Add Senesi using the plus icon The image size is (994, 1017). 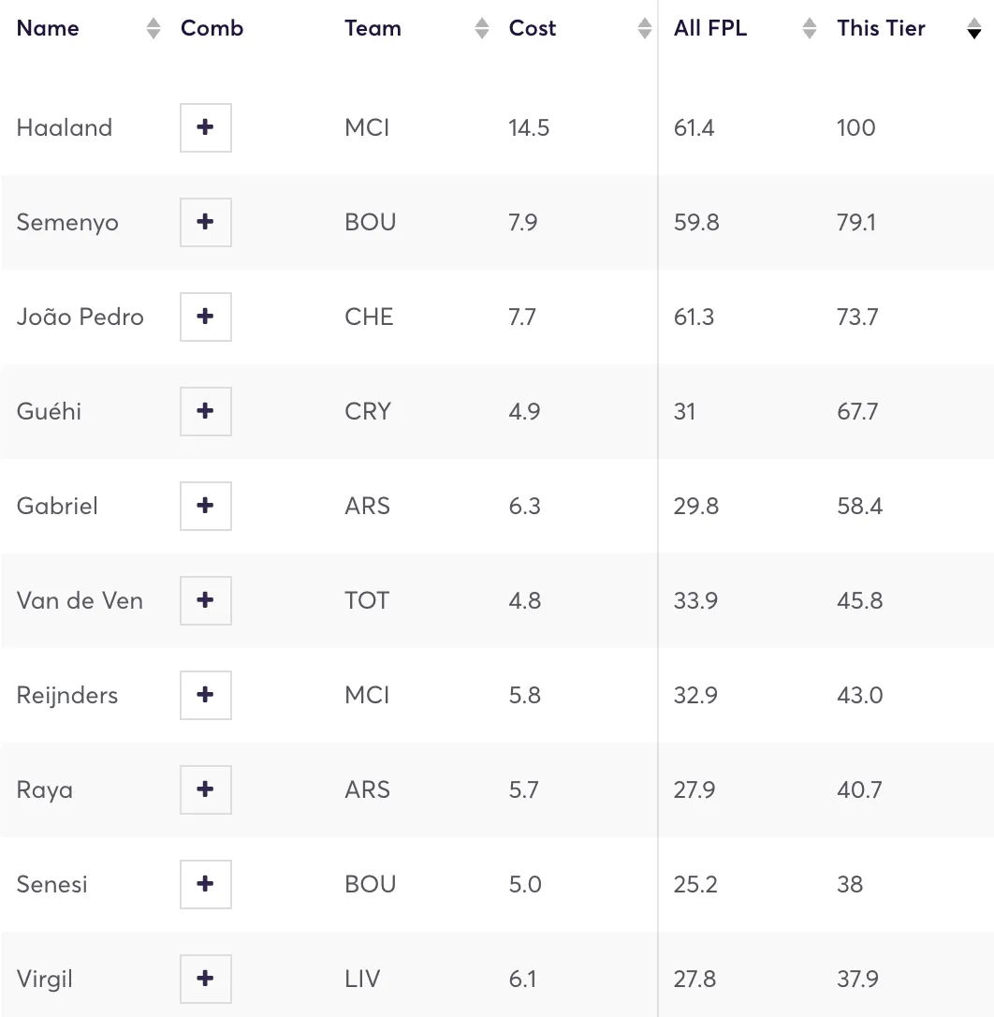[x=206, y=884]
